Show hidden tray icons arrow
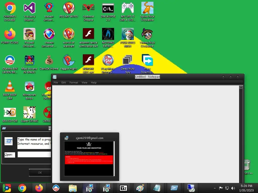This screenshot has width=258, height=193. tap(215, 188)
